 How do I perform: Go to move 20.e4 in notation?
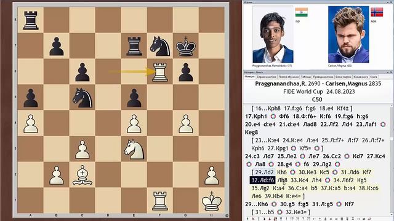click(x=252, y=124)
